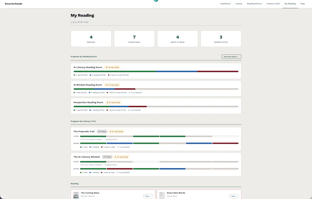Switch to Literary Trails page
312x199 pixels.
point(273,4)
